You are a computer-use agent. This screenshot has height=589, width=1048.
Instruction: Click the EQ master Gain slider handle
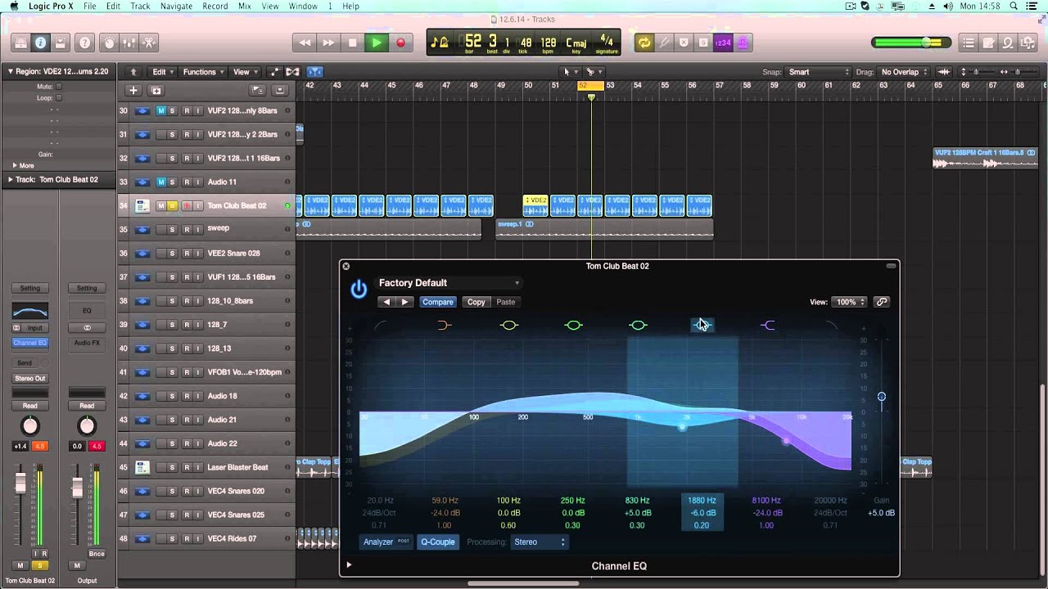coord(882,397)
